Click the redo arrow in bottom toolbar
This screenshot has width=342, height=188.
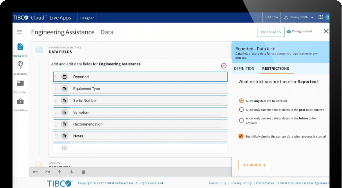[48, 172]
